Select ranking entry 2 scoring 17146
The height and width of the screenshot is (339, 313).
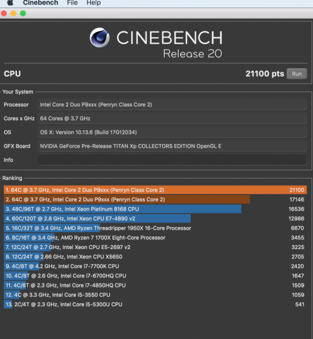coord(155,199)
